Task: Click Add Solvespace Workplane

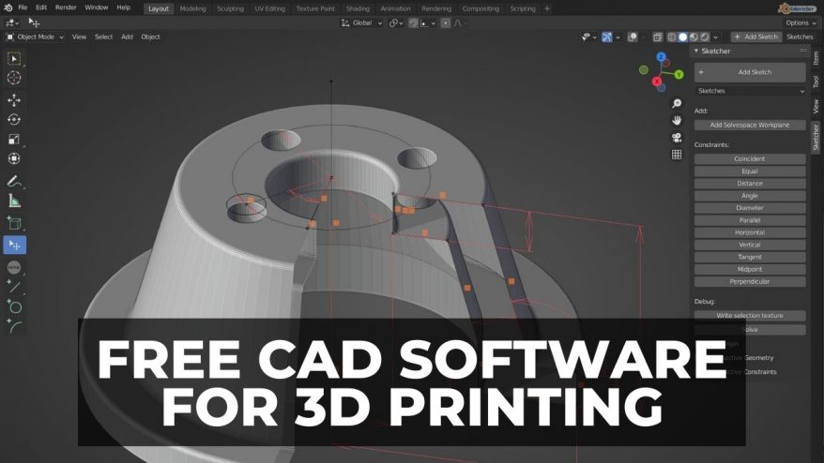Action: point(750,125)
